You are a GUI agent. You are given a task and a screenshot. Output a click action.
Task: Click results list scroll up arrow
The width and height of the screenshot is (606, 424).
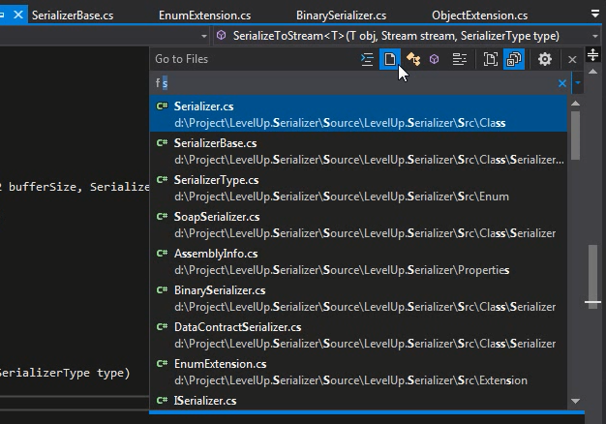click(575, 104)
